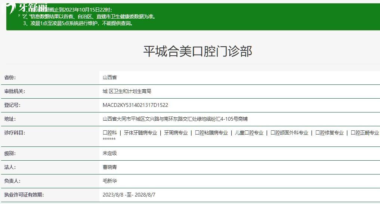Viewport: 380px width, 204px height.
Task: Click the 山西省 value
Action: 110,78
